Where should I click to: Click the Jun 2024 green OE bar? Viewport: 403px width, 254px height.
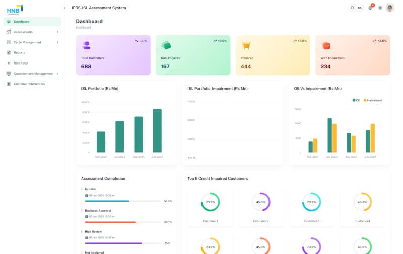click(x=329, y=135)
